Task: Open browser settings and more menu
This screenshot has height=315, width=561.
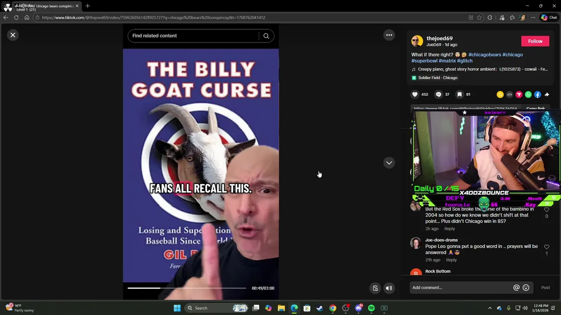Action: (533, 17)
